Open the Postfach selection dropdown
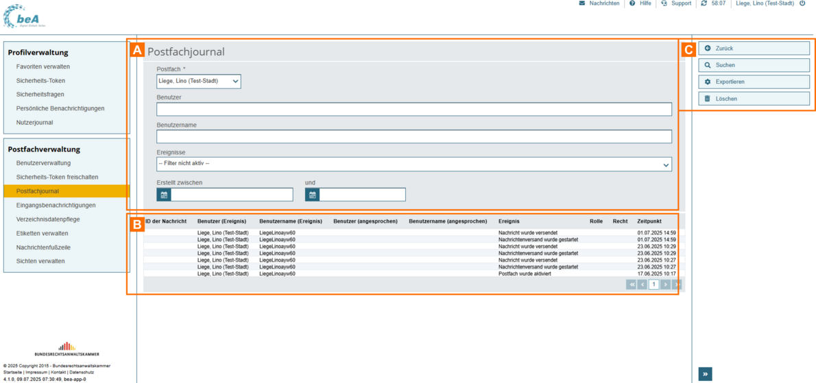The height and width of the screenshot is (383, 816). point(199,81)
